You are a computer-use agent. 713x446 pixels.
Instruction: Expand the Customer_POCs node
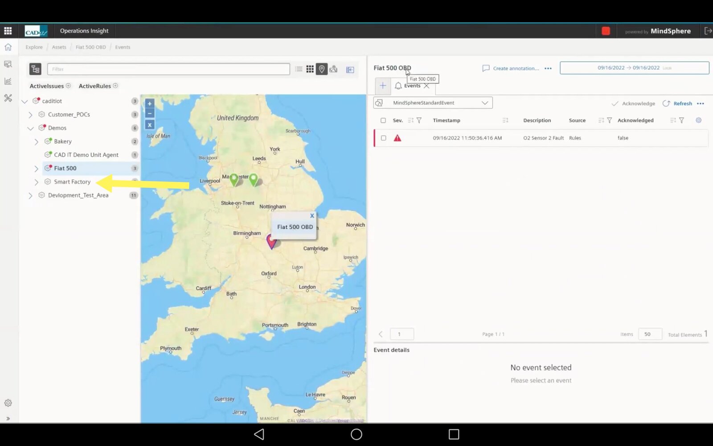point(30,115)
